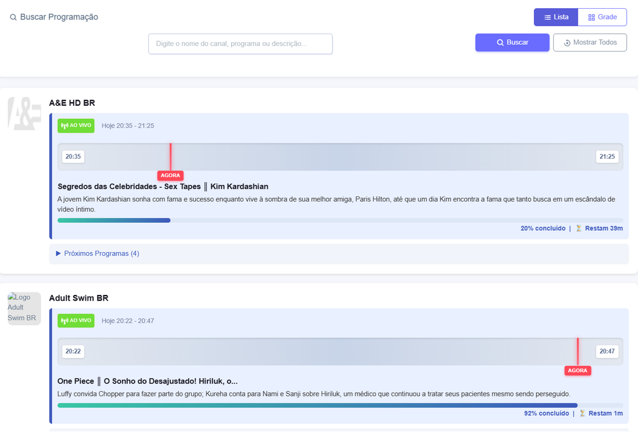
Task: Click the 92% progress bar for One Piece
Action: (340, 405)
